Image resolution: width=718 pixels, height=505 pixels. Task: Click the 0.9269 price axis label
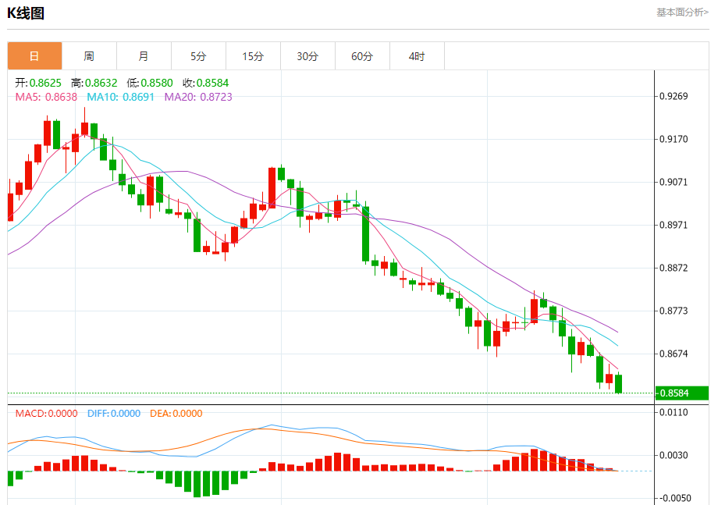pos(674,96)
